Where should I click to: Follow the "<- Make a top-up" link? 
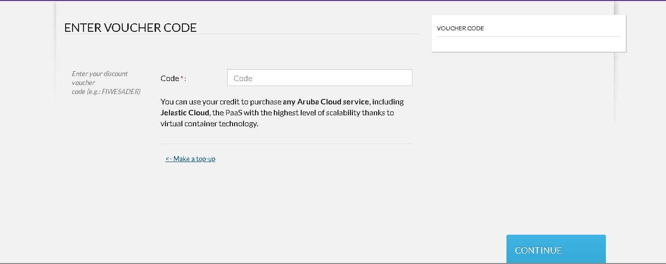(x=190, y=159)
